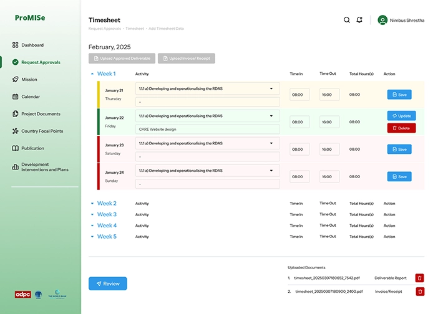Click the Time In field for January 23
This screenshot has width=443, height=314.
point(299,150)
